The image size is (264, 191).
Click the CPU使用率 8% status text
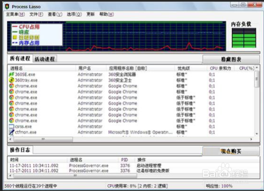[137, 186]
